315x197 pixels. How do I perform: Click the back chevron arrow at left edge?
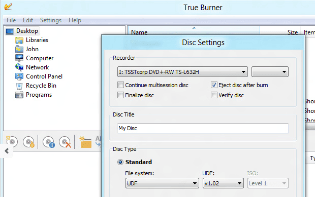click(x=7, y=151)
